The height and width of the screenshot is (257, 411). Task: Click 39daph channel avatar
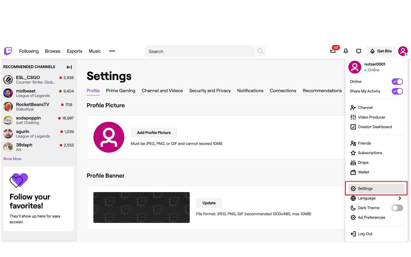pyautogui.click(x=8, y=147)
